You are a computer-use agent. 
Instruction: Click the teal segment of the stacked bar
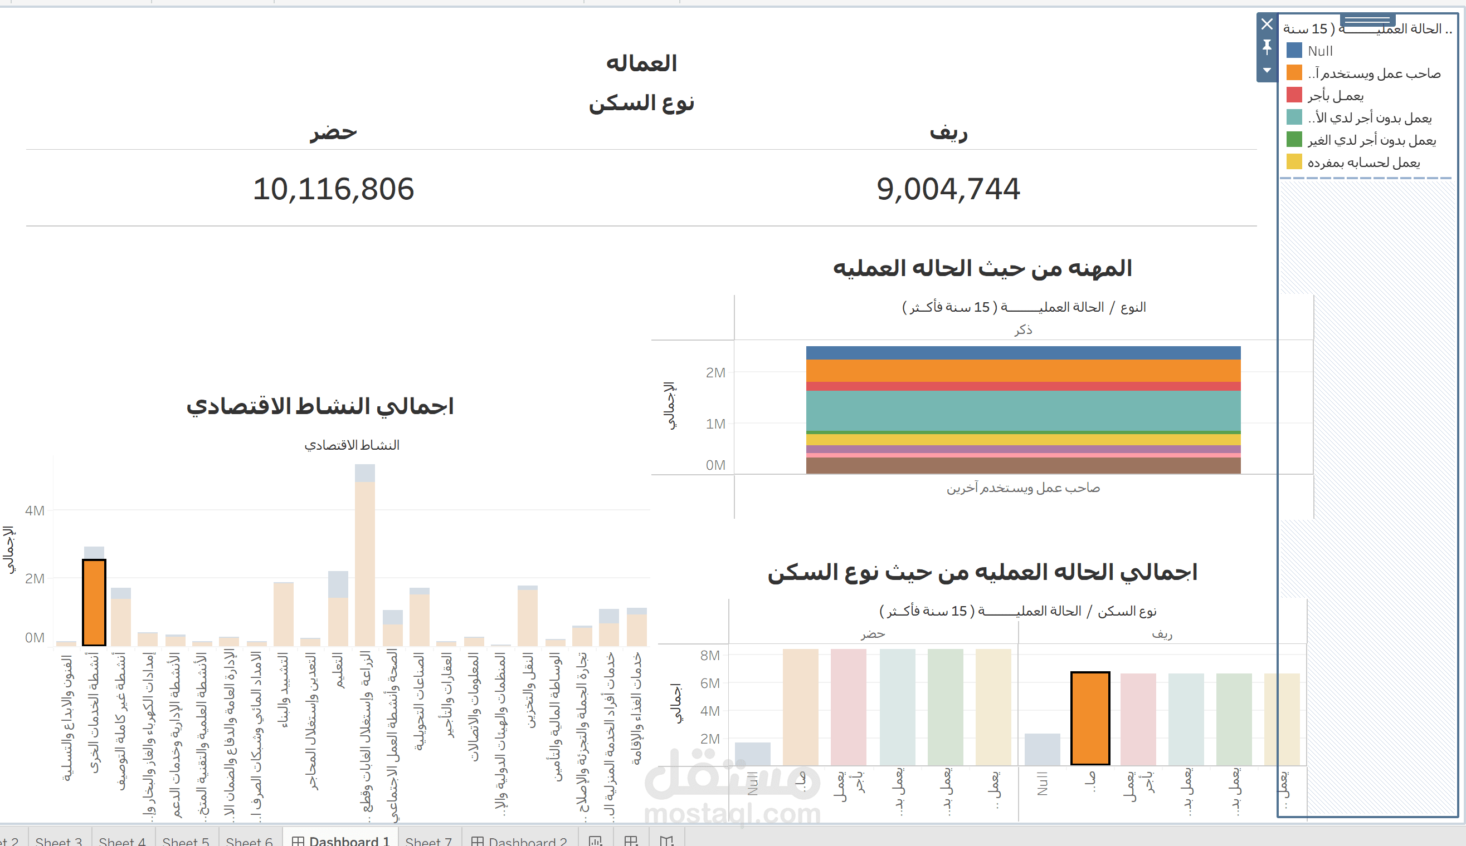pyautogui.click(x=1023, y=411)
